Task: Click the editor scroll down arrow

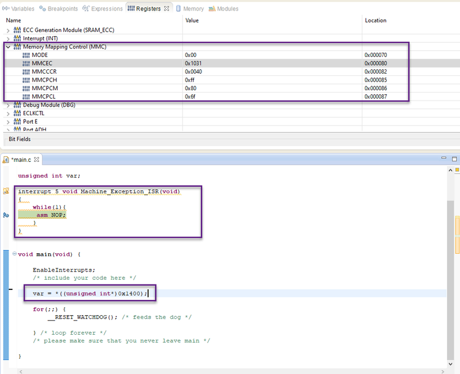Action: (451, 364)
